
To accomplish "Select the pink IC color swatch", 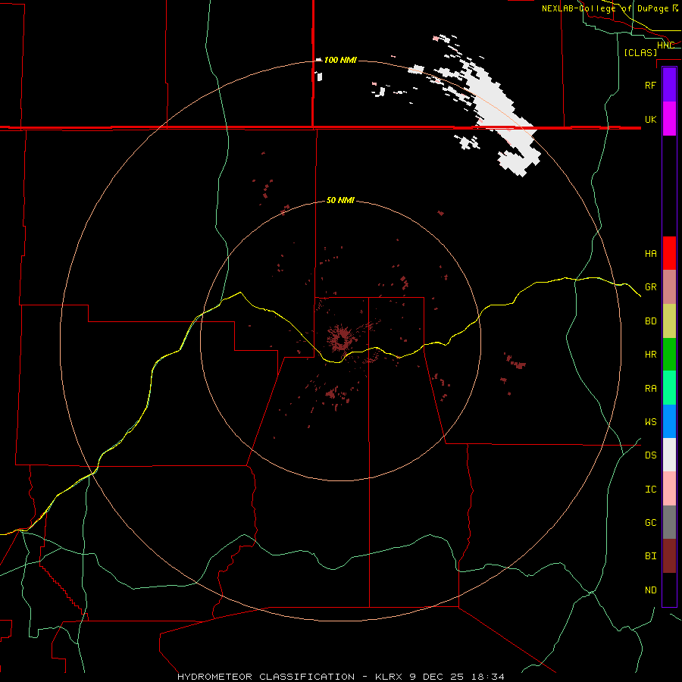I will [669, 489].
